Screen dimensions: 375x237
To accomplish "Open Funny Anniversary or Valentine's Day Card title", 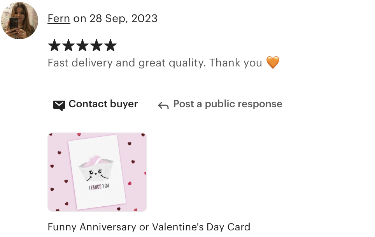I will pyautogui.click(x=149, y=227).
